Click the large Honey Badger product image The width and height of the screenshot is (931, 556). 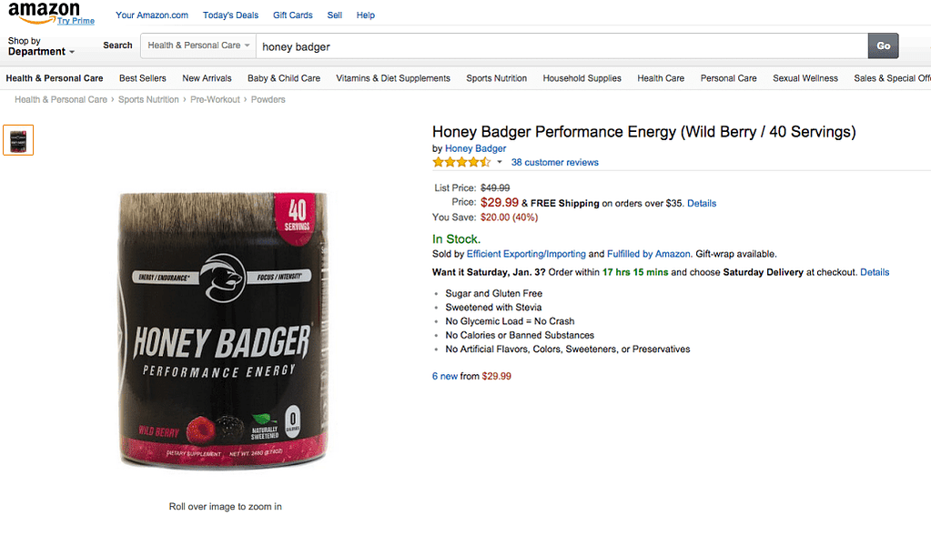click(x=223, y=330)
